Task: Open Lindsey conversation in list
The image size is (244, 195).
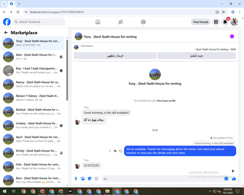Action: 33,125
